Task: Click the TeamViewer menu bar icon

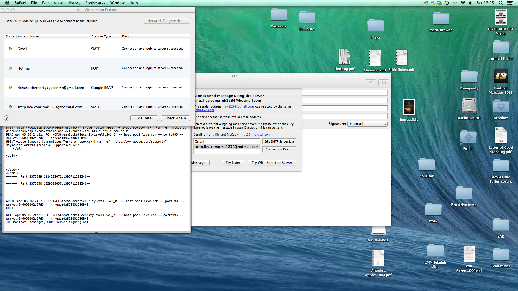Action: 432,3
